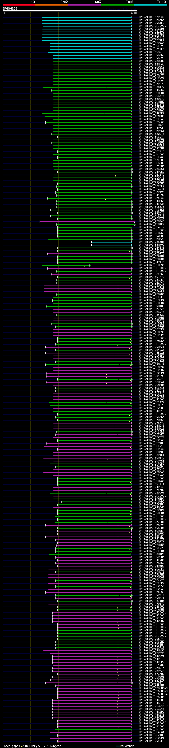Select hit label UniRef100_Q9STE0

(152, 23)
